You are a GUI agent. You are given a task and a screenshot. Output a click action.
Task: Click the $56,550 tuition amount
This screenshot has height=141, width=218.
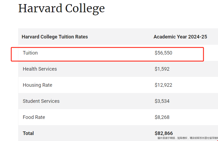click(x=163, y=53)
